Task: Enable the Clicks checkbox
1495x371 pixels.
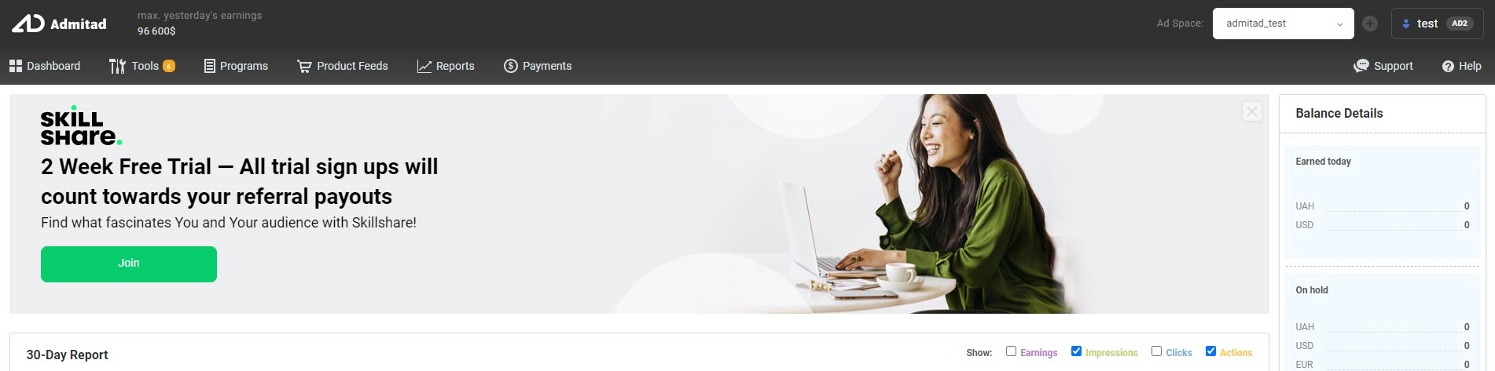Action: [x=1156, y=351]
